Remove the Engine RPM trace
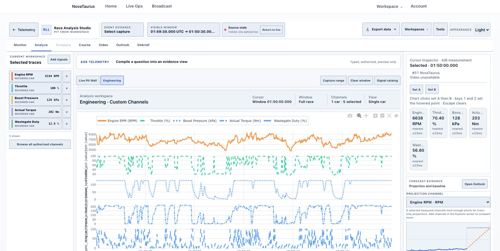This screenshot has height=251, width=500. [67, 76]
